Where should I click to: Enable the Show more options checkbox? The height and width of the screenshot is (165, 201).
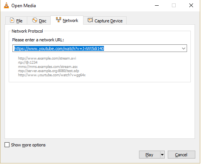pos(7,145)
